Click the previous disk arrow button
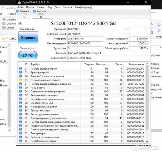 (20, 23)
